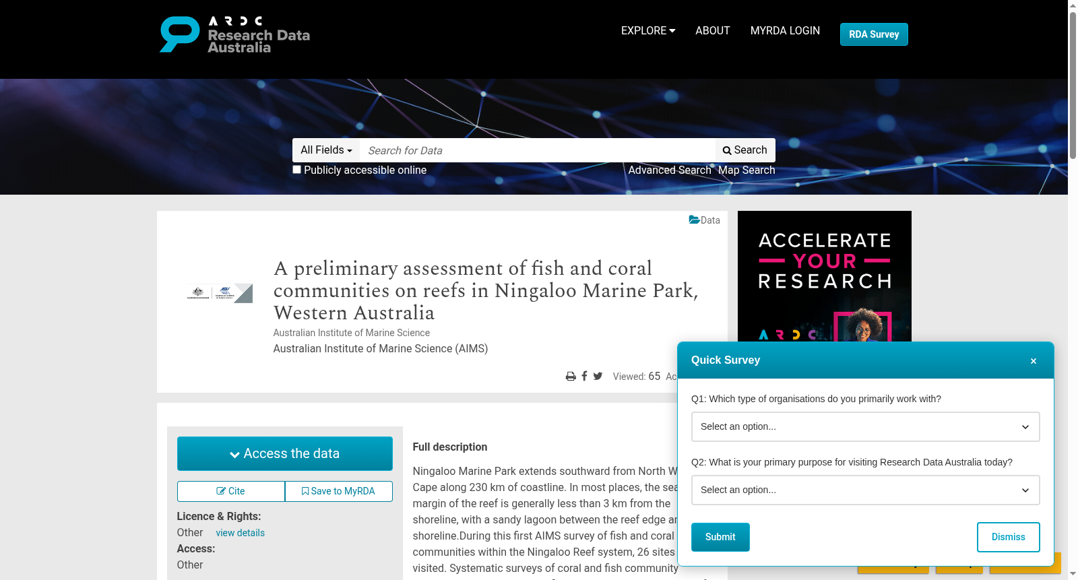Click the printer icon
This screenshot has width=1078, height=580.
click(x=571, y=377)
